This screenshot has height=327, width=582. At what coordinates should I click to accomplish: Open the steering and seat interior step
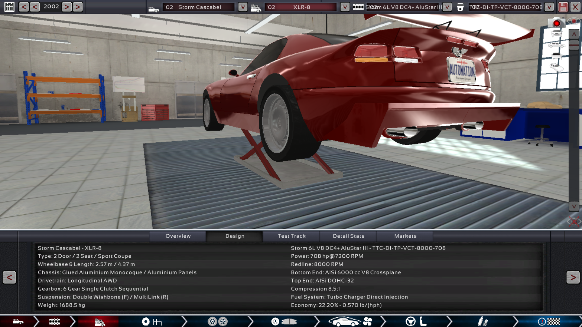coord(416,321)
